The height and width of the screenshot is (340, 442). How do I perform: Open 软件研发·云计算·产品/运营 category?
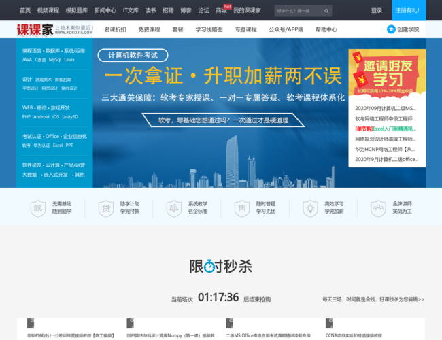pos(54,165)
